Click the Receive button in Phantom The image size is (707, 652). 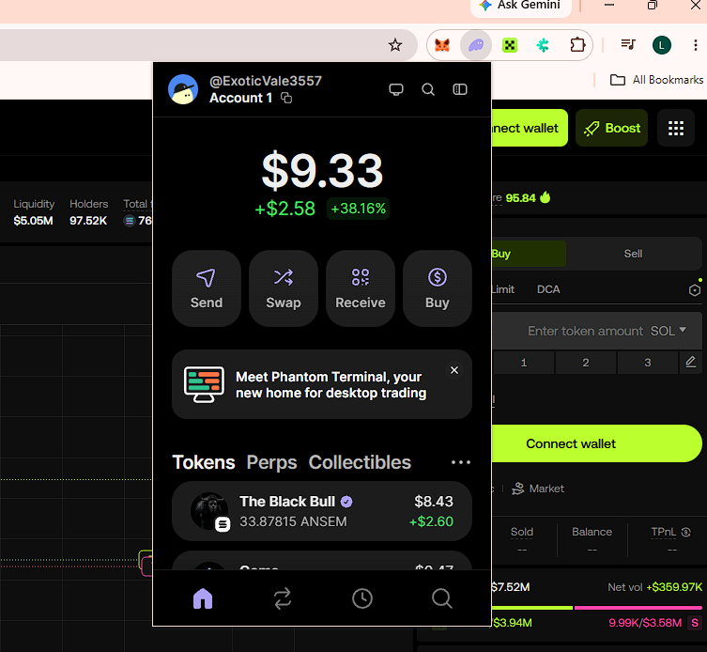point(361,288)
